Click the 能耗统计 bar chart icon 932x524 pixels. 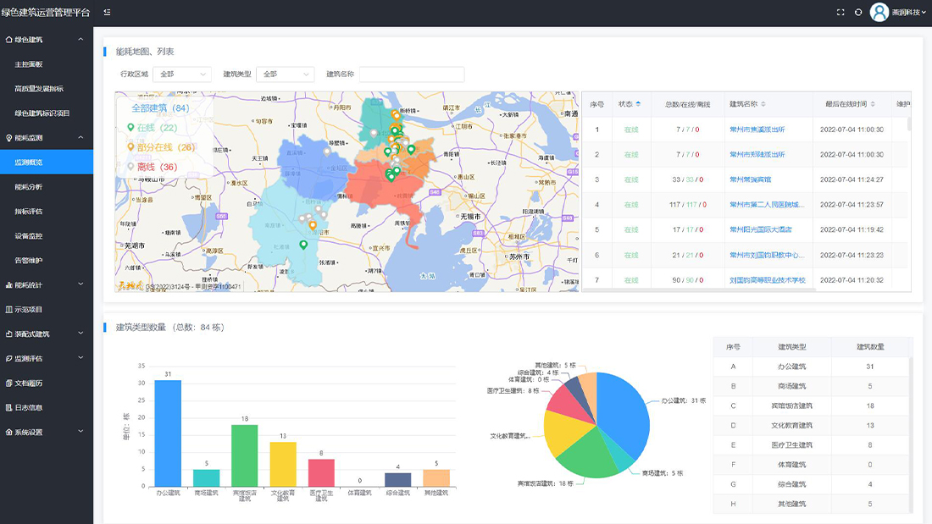(8, 285)
